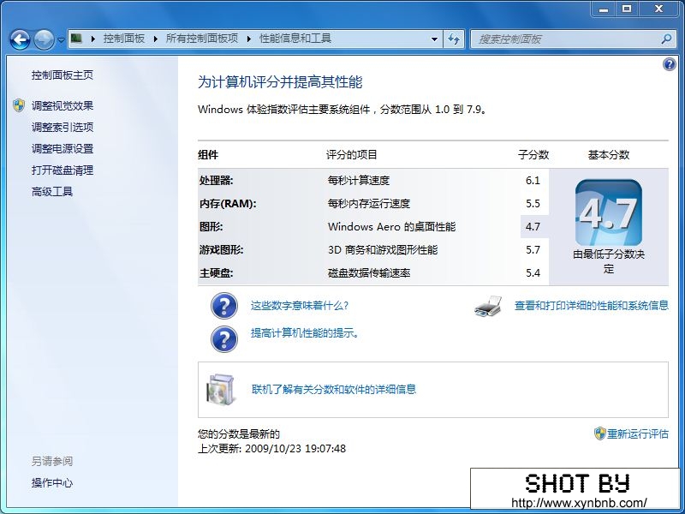Minimize the window
This screenshot has width=685, height=514.
(x=605, y=9)
